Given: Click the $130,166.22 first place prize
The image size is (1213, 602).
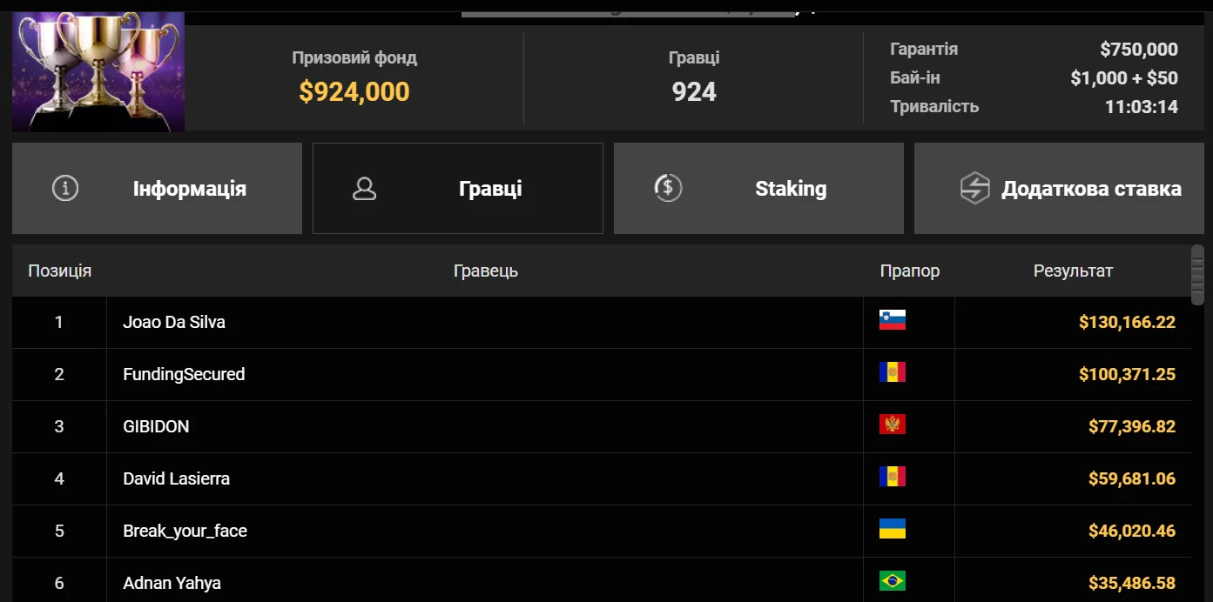Looking at the screenshot, I should tap(1127, 323).
